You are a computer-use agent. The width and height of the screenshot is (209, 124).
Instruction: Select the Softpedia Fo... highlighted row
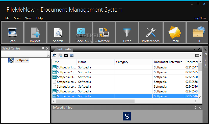tap(125, 96)
